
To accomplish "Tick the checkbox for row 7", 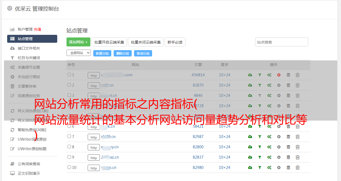I will pos(69,136).
